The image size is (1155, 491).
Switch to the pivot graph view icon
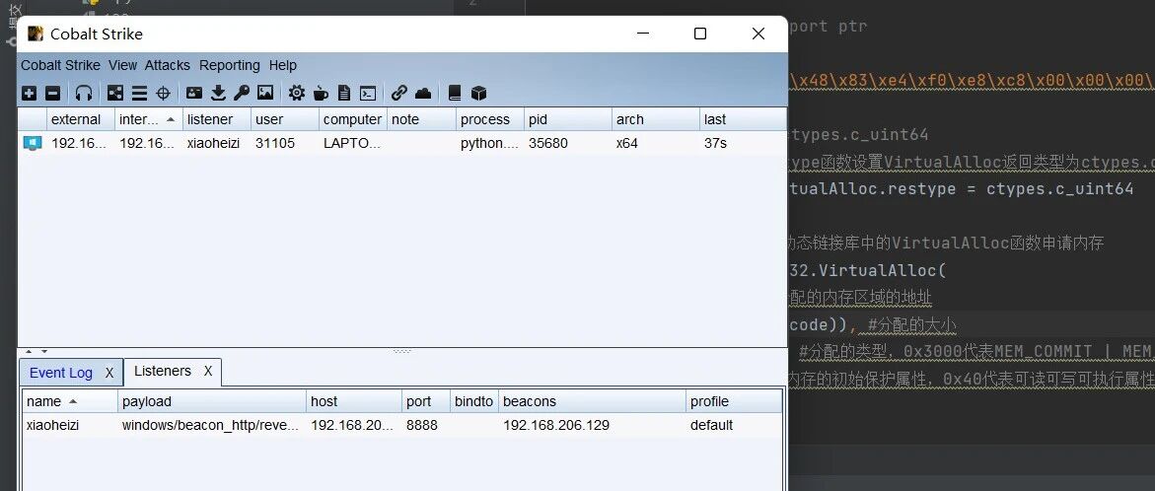pyautogui.click(x=115, y=93)
